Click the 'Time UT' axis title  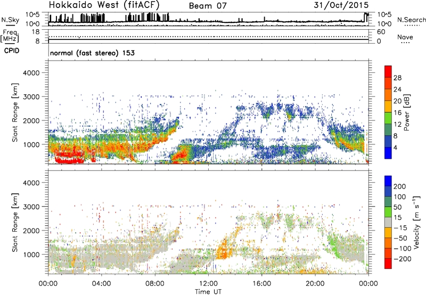[x=208, y=292]
